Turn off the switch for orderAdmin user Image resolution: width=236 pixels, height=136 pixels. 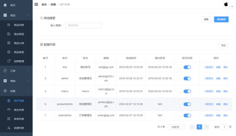(x=187, y=115)
